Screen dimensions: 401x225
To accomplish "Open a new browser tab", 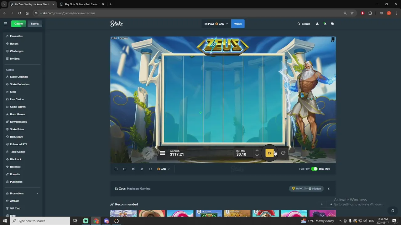I will [x=111, y=4].
